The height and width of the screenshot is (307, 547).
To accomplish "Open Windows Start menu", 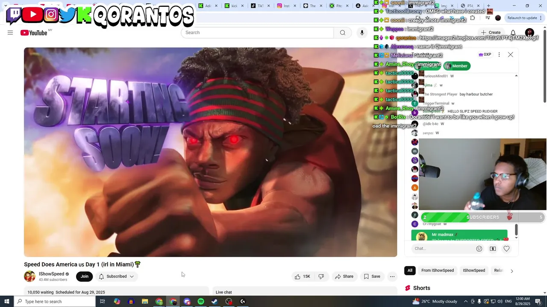I will point(7,301).
